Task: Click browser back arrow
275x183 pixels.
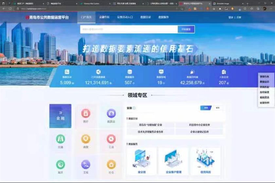Action: [x=4, y=8]
